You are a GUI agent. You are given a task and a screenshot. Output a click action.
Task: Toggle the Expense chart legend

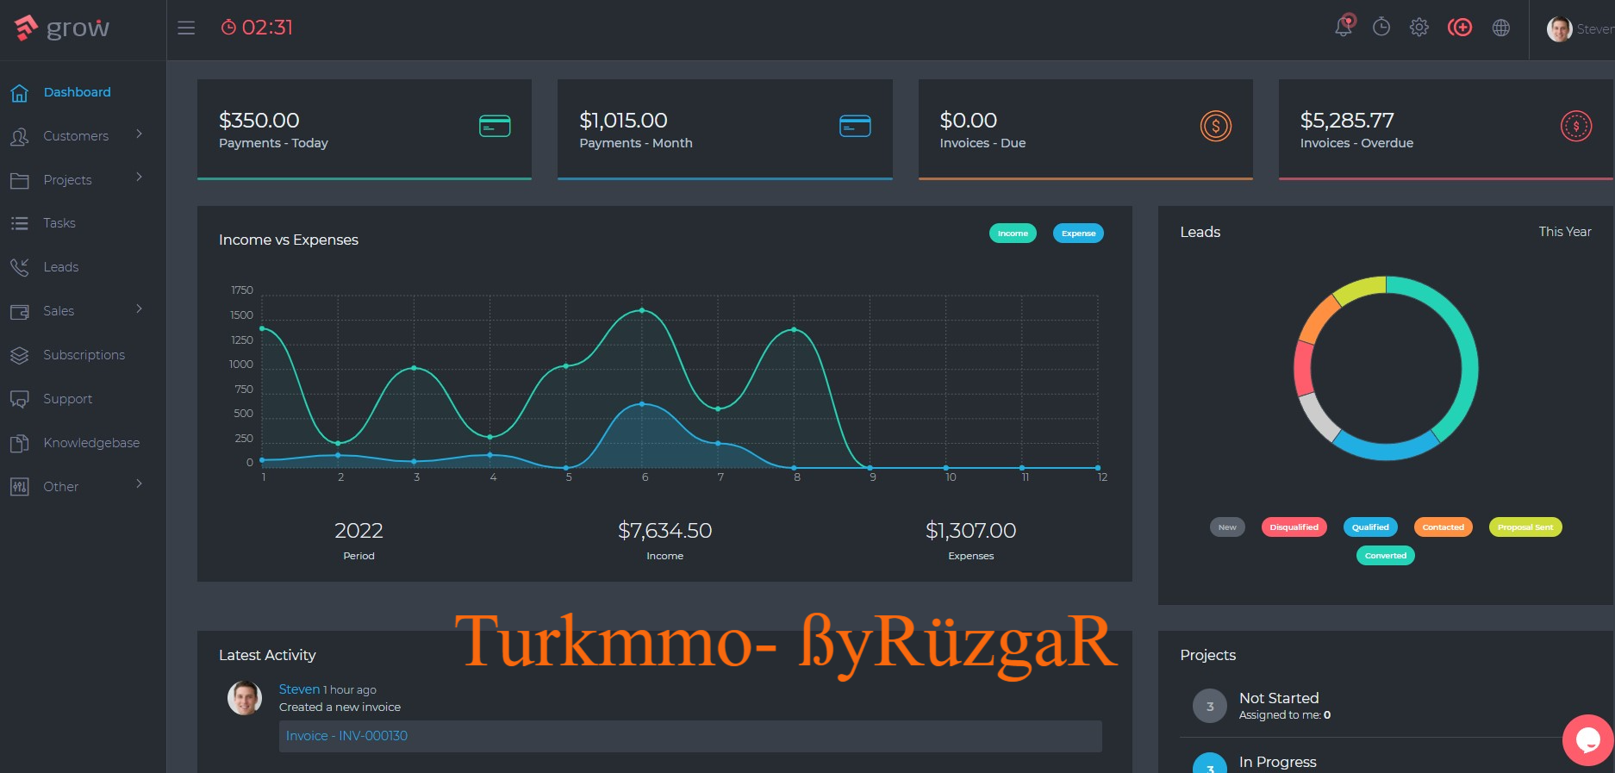point(1078,234)
